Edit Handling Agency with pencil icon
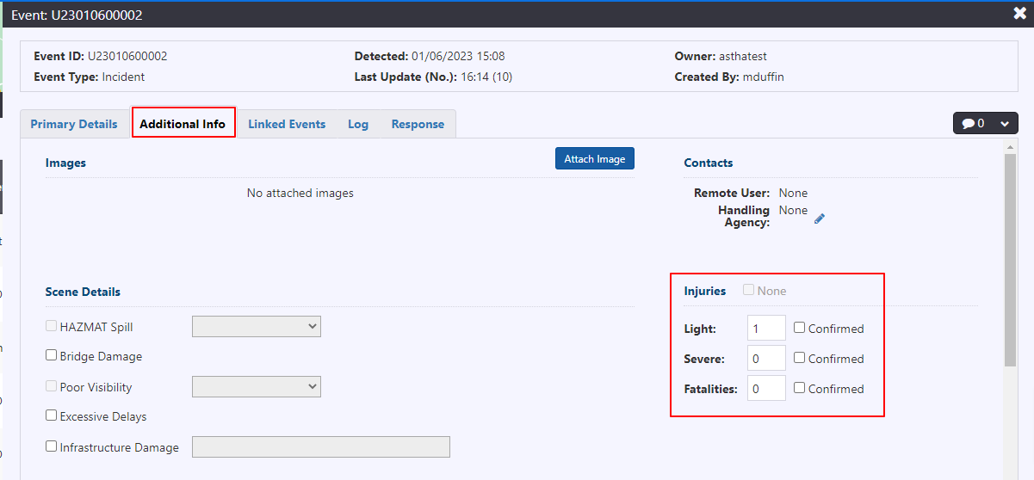 click(820, 218)
